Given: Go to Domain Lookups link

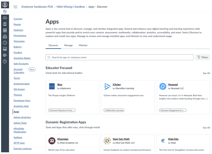Looking at the screenshot, I should (x=22, y=149).
